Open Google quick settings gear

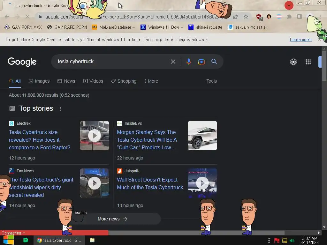point(293,62)
